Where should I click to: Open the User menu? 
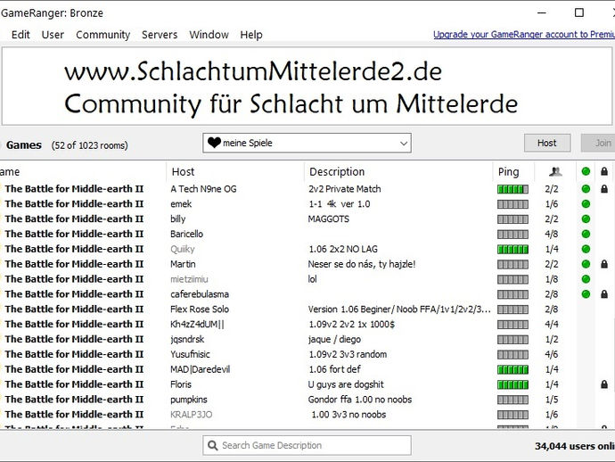coord(53,35)
